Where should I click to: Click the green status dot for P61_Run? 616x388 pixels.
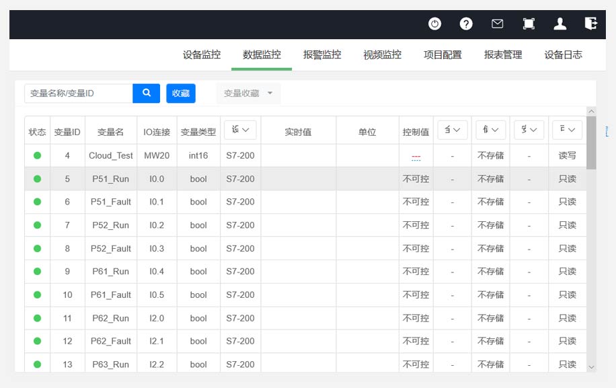[x=37, y=272]
